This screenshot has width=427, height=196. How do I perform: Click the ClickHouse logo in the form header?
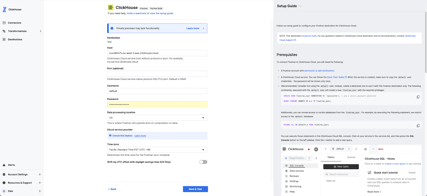point(110,8)
